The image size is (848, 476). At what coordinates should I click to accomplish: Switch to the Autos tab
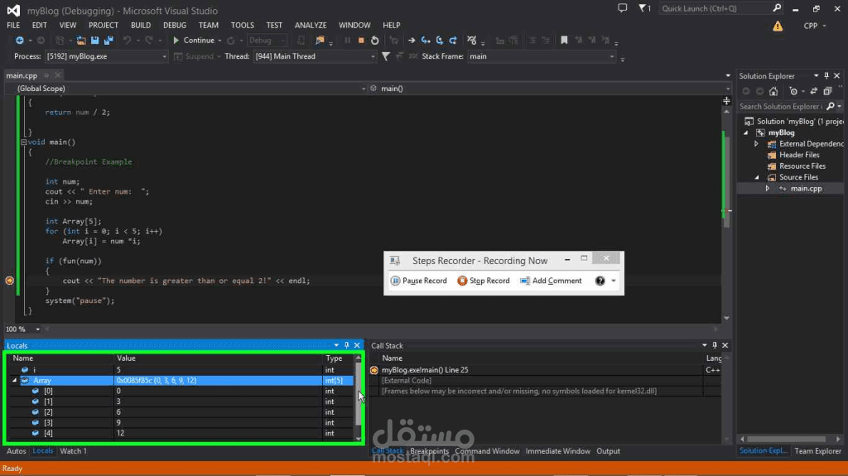[17, 451]
